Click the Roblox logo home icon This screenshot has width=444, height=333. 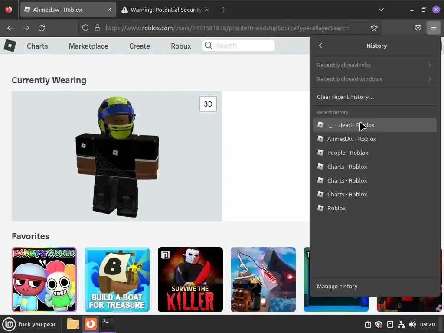point(10,45)
